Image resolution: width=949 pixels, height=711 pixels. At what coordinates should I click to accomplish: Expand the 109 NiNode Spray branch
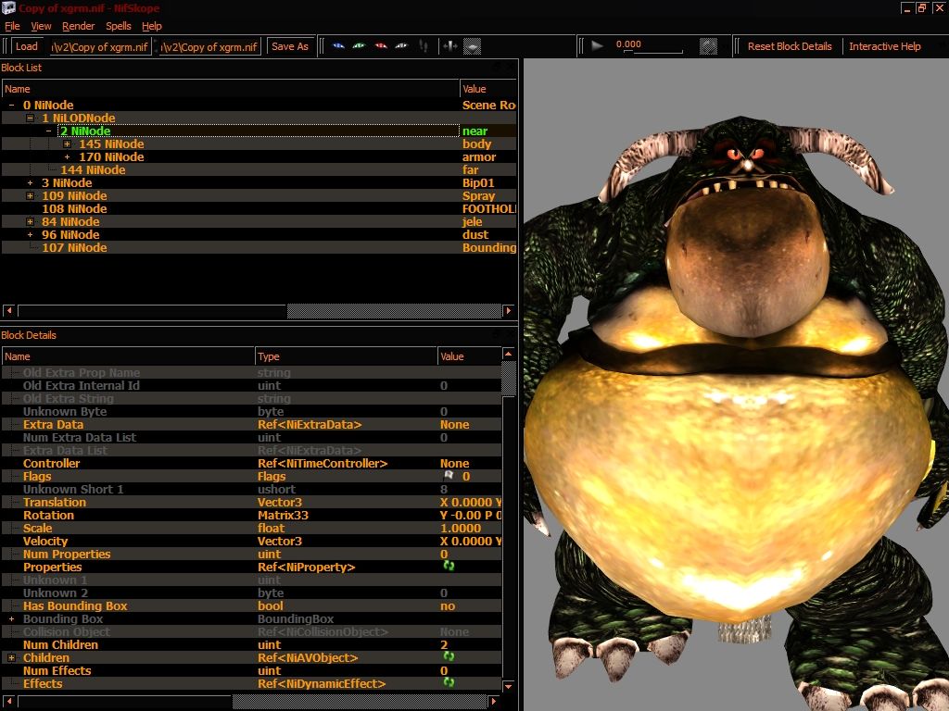pos(30,196)
